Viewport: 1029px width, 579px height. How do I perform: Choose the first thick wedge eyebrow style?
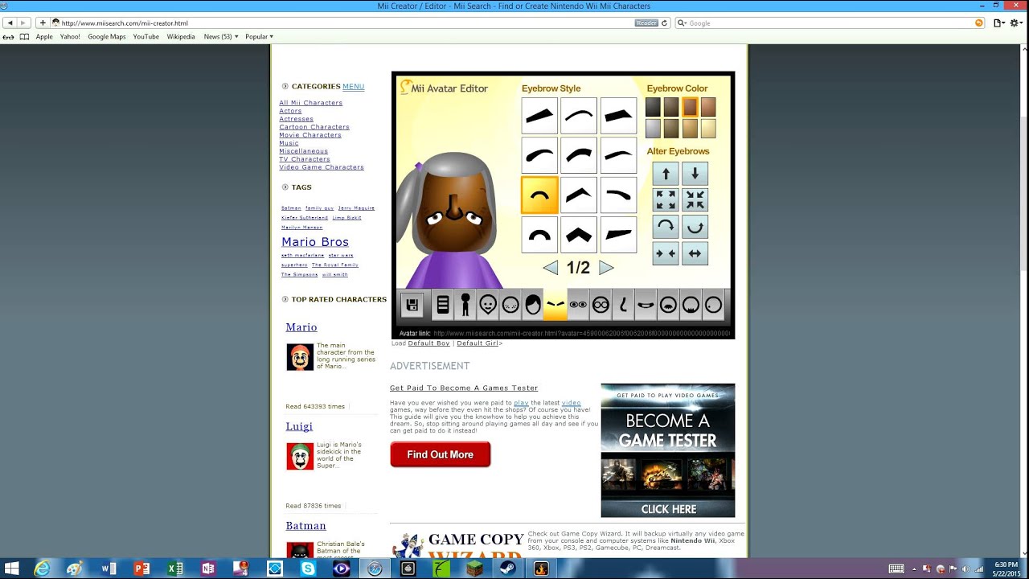click(539, 116)
